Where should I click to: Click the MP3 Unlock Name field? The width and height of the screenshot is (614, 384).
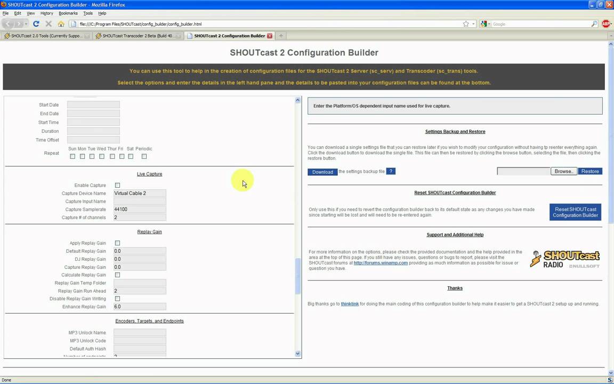coord(140,333)
